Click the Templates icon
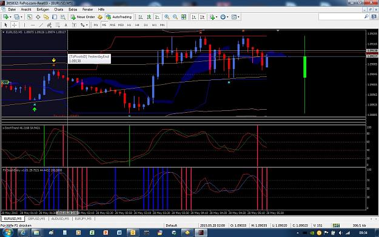This screenshot has width=379, height=237. tap(234, 17)
